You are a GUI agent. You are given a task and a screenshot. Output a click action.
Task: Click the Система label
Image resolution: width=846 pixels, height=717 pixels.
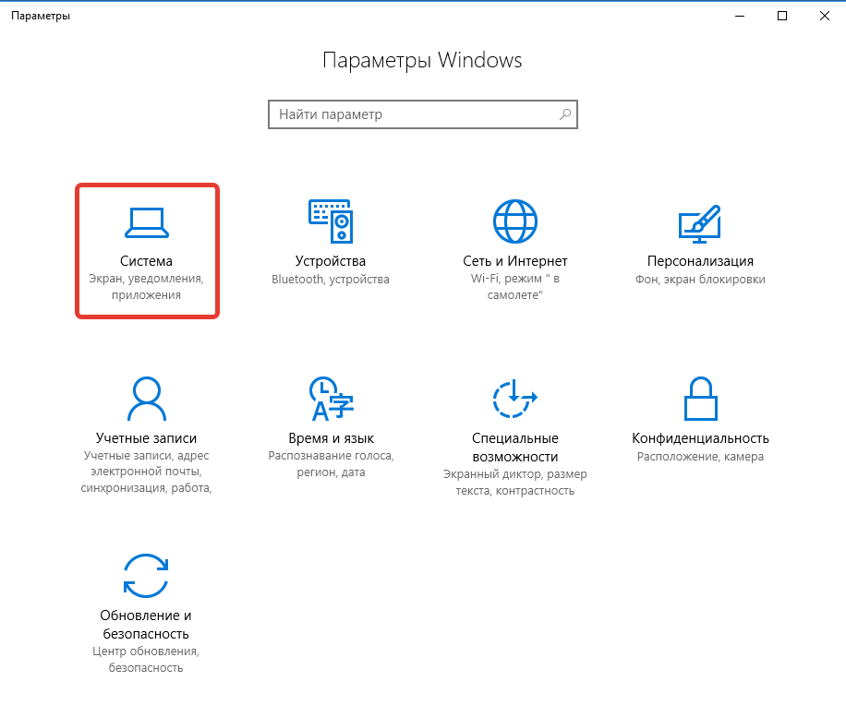146,261
